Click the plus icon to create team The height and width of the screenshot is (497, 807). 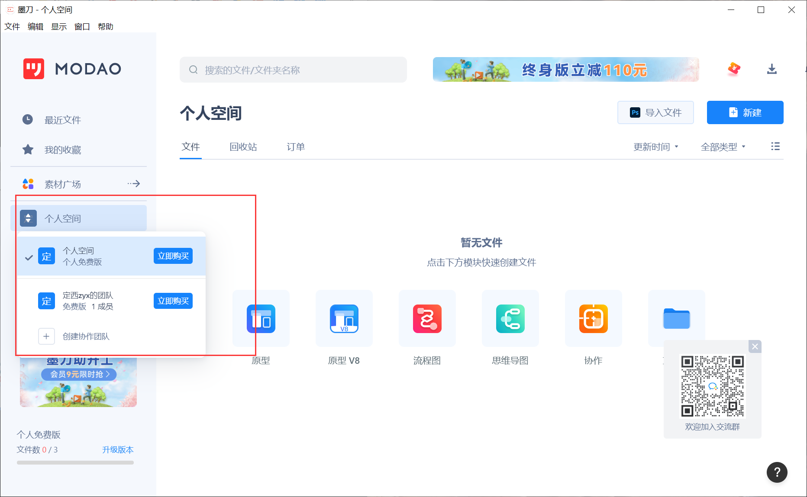(x=46, y=336)
